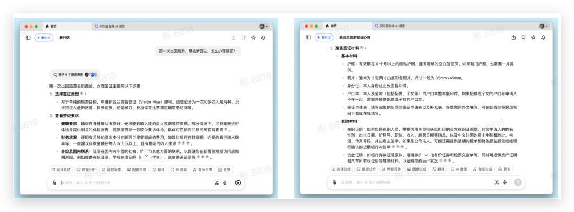Click the paperclip attach icon in the left window

click(x=54, y=183)
